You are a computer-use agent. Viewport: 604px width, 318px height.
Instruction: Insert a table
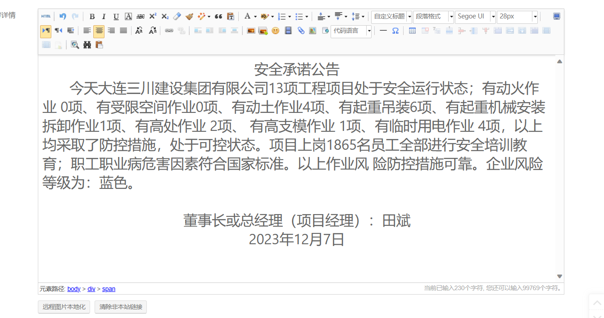[x=412, y=31]
